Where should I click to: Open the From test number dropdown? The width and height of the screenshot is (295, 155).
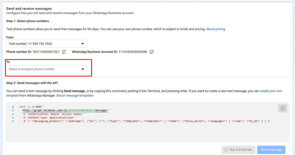(47, 44)
